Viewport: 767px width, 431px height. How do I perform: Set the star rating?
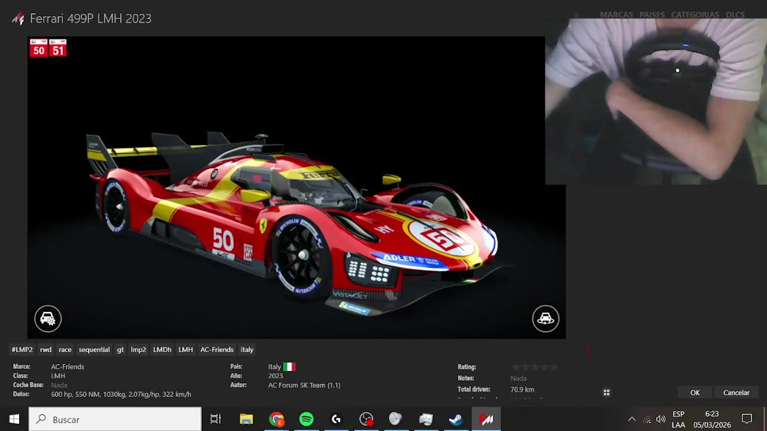click(535, 367)
